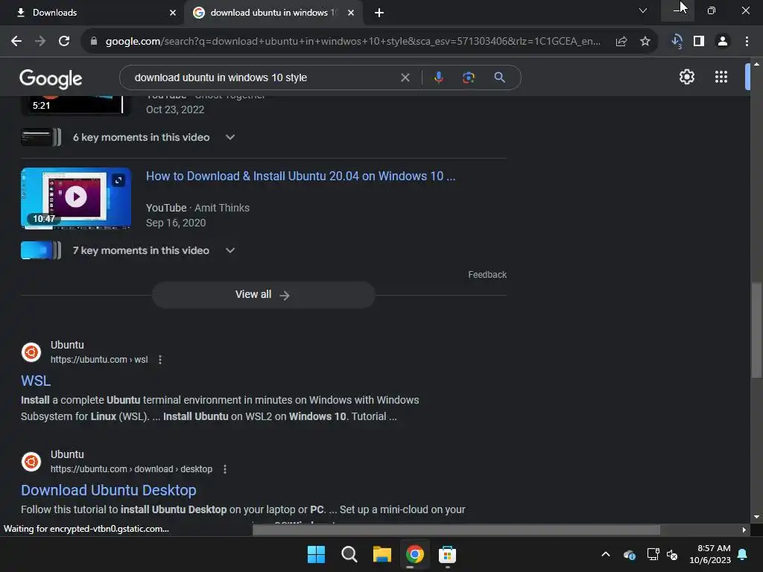Image resolution: width=763 pixels, height=572 pixels.
Task: Open How to Download & Install Ubuntu 20.04 link
Action: coord(301,176)
